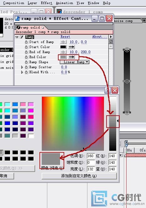Open the Window menu
This screenshot has height=208, width=146.
tap(93, 3)
